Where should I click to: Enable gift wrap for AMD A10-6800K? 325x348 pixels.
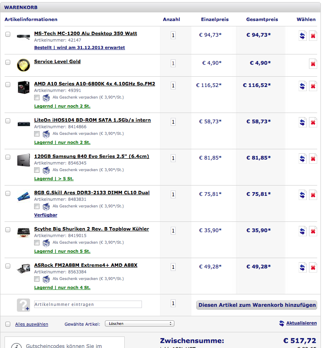37,97
